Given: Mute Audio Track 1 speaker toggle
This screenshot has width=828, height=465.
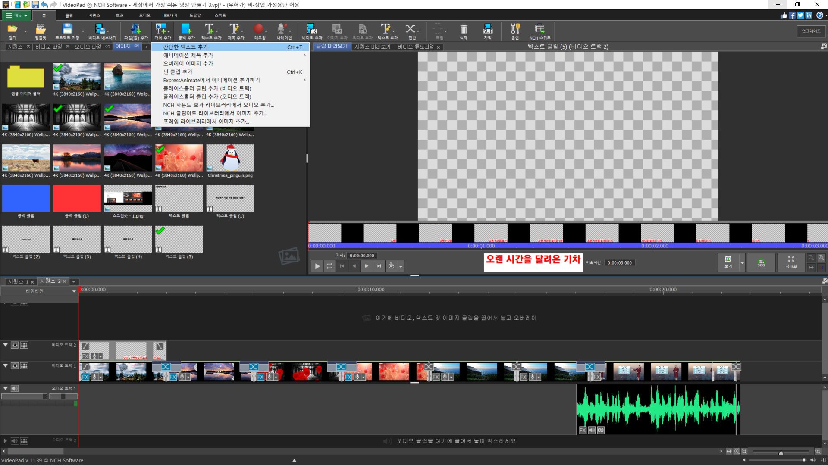Looking at the screenshot, I should tap(15, 388).
